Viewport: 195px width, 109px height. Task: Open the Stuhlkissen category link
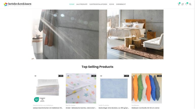[x=135, y=105]
